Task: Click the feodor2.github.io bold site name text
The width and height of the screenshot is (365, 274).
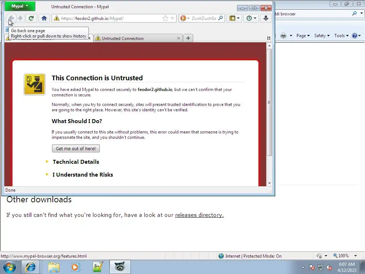Action: tap(155, 90)
